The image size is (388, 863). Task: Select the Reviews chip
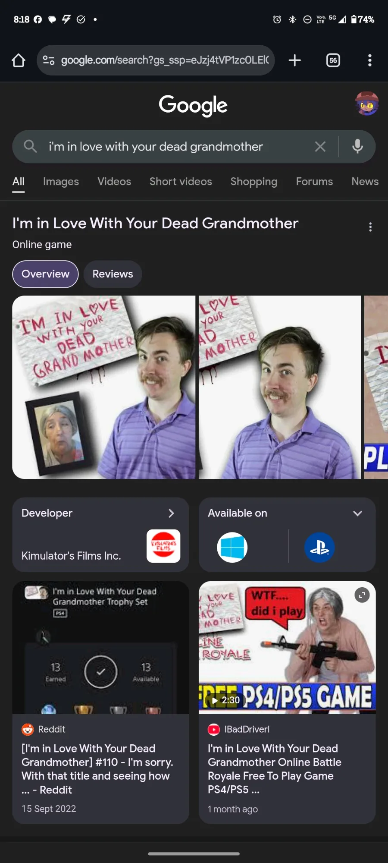[x=113, y=274]
